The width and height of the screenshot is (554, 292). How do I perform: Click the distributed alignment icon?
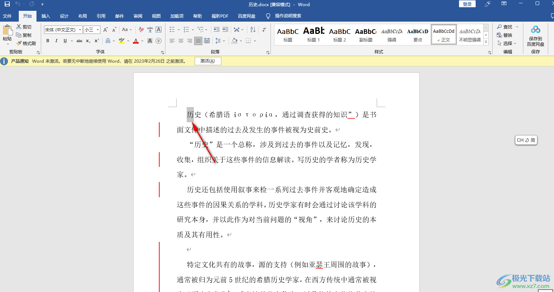point(207,41)
